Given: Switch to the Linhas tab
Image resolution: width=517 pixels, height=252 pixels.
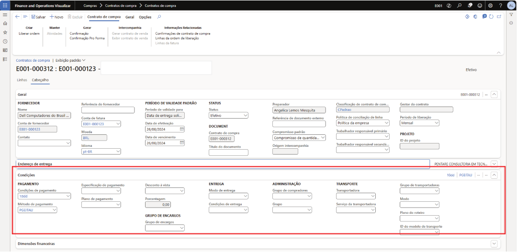Looking at the screenshot, I should pos(22,80).
